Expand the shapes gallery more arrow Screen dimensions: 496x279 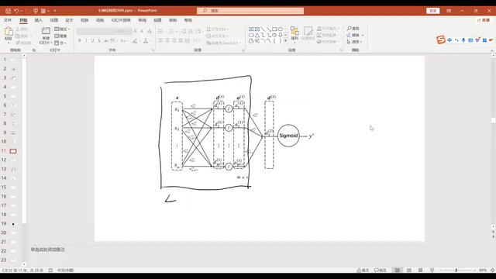286,41
